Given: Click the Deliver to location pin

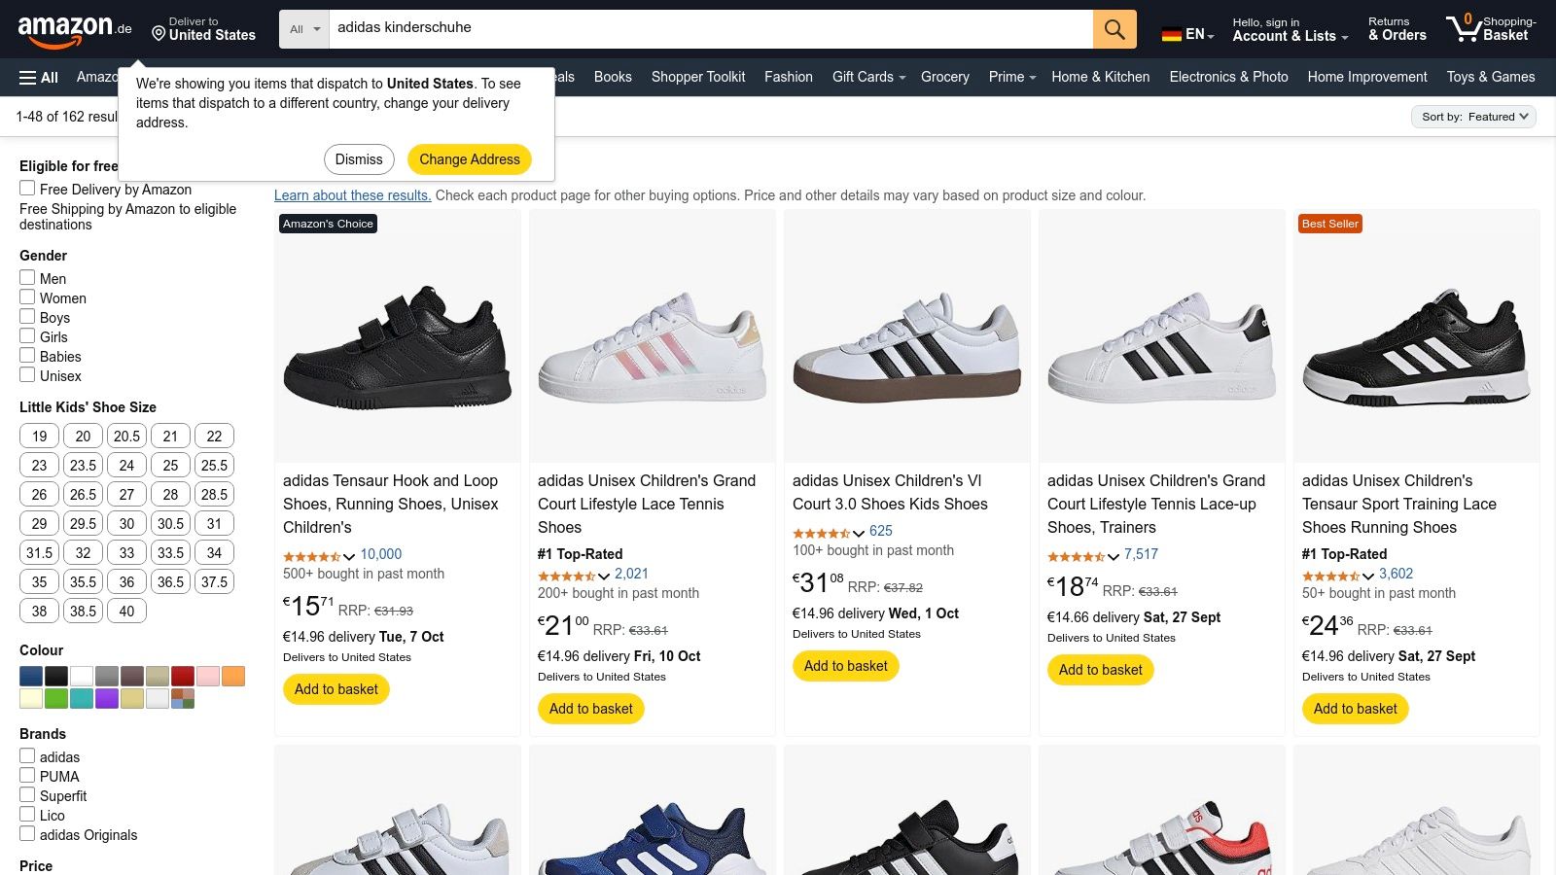Looking at the screenshot, I should 159,34.
